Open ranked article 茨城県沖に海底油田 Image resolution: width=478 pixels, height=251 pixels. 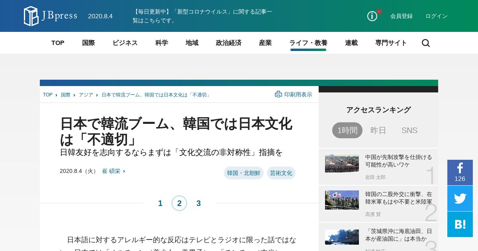(399, 235)
